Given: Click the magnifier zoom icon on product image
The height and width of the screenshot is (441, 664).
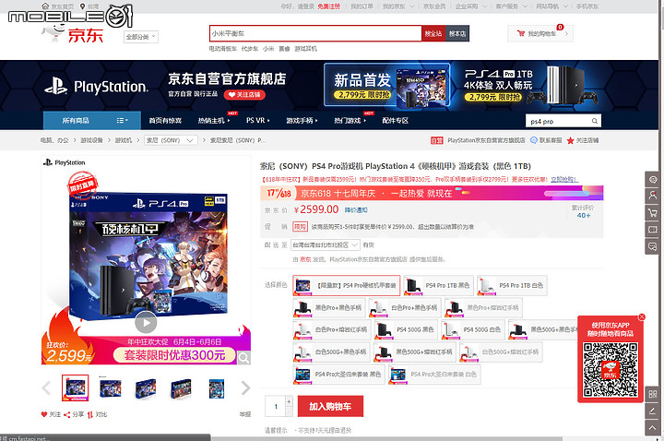Looking at the screenshot, I should click(x=243, y=358).
